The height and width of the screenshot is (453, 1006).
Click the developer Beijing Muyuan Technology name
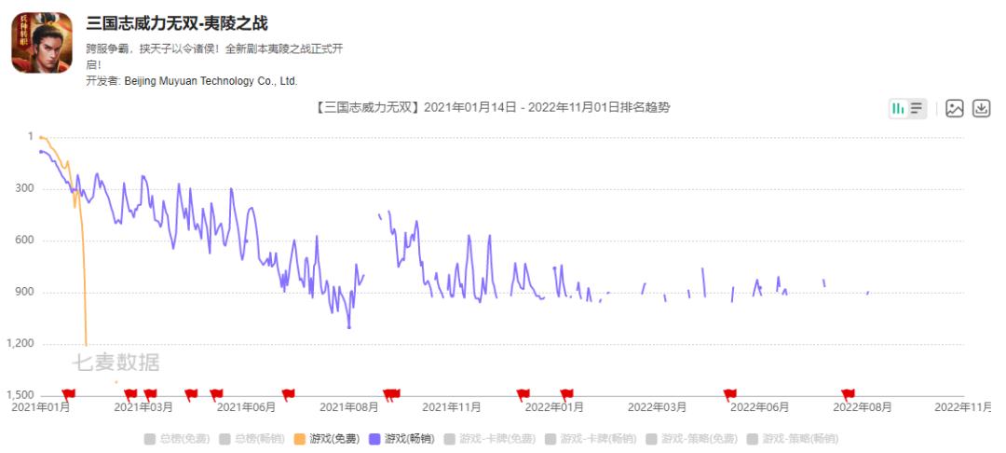click(211, 81)
